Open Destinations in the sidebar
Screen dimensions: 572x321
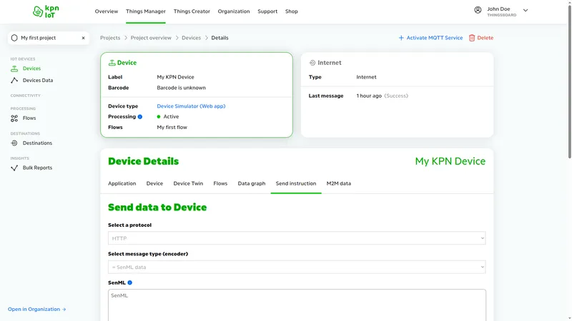38,143
